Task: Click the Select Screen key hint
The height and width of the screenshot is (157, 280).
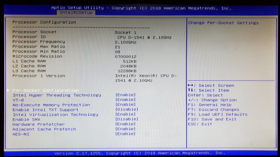Action: pyautogui.click(x=211, y=85)
